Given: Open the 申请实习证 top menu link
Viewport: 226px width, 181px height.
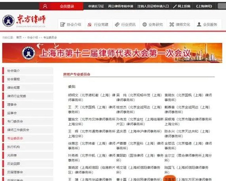Looking at the screenshot, I should [x=96, y=6].
